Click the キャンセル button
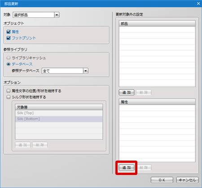Screen dimensions: 202x188 187,180
